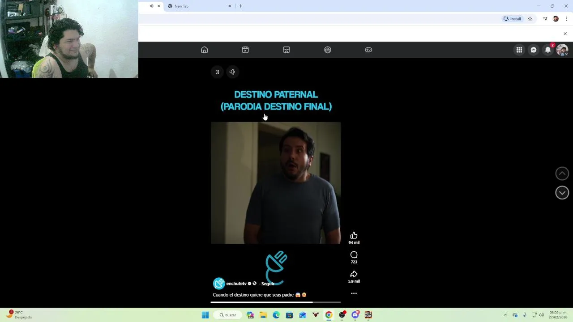
Task: Go to the Facebook Home icon
Action: tap(204, 50)
